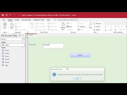This screenshot has height=95, width=127.
Task: Switch to the Database Tools tab
Action: click(39, 20)
